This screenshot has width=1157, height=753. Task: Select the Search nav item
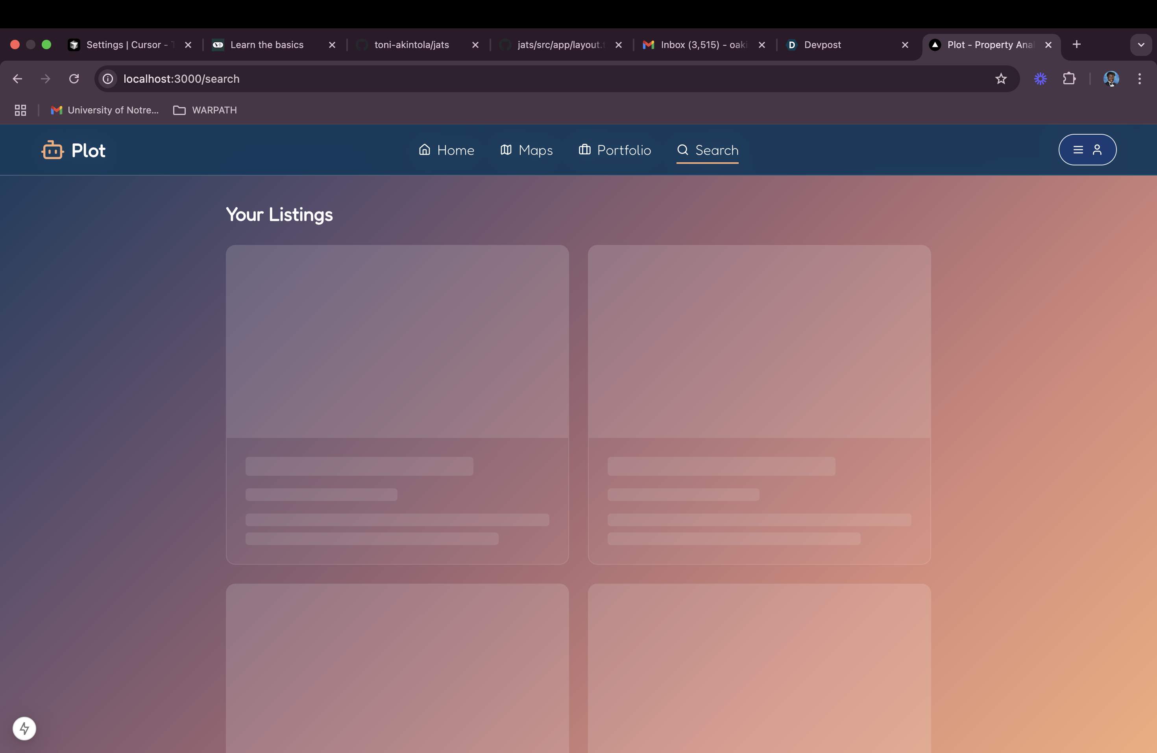tap(707, 150)
